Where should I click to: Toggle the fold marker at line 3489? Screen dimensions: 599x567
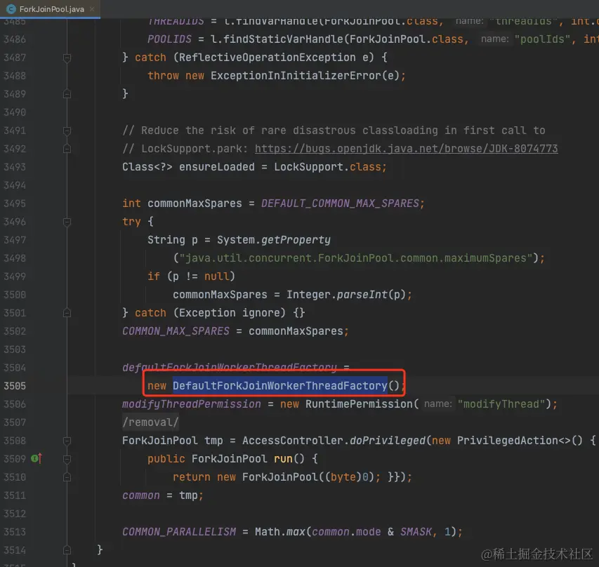(x=67, y=94)
